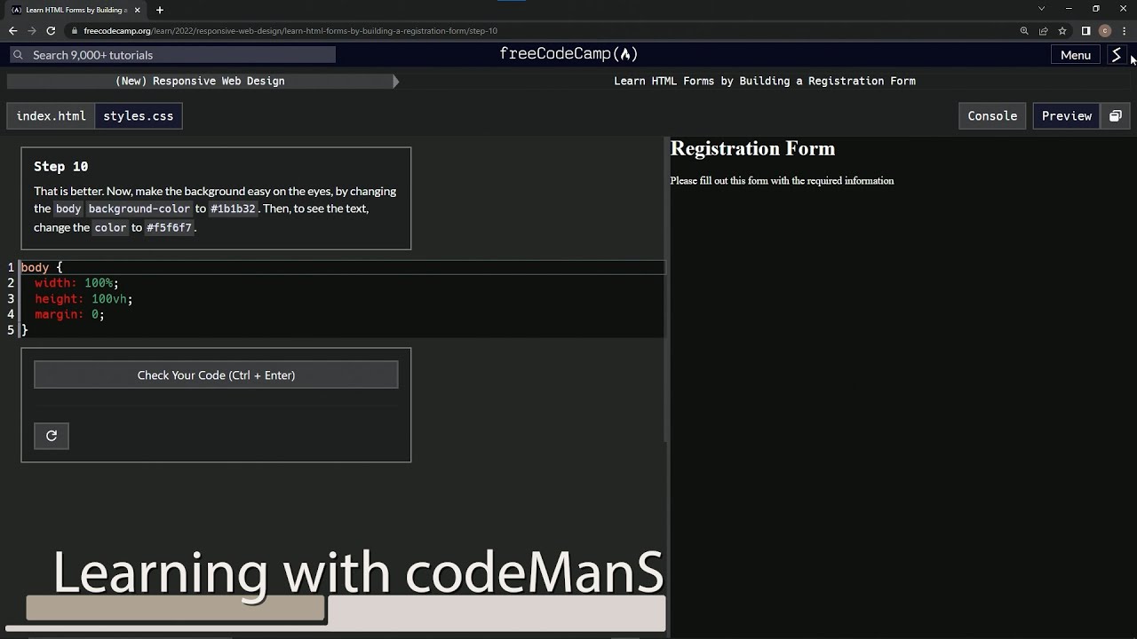This screenshot has height=639, width=1137.
Task: Go back using the browser back arrow
Action: (x=12, y=30)
